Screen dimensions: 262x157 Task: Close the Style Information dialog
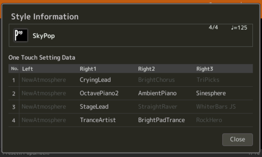click(237, 140)
